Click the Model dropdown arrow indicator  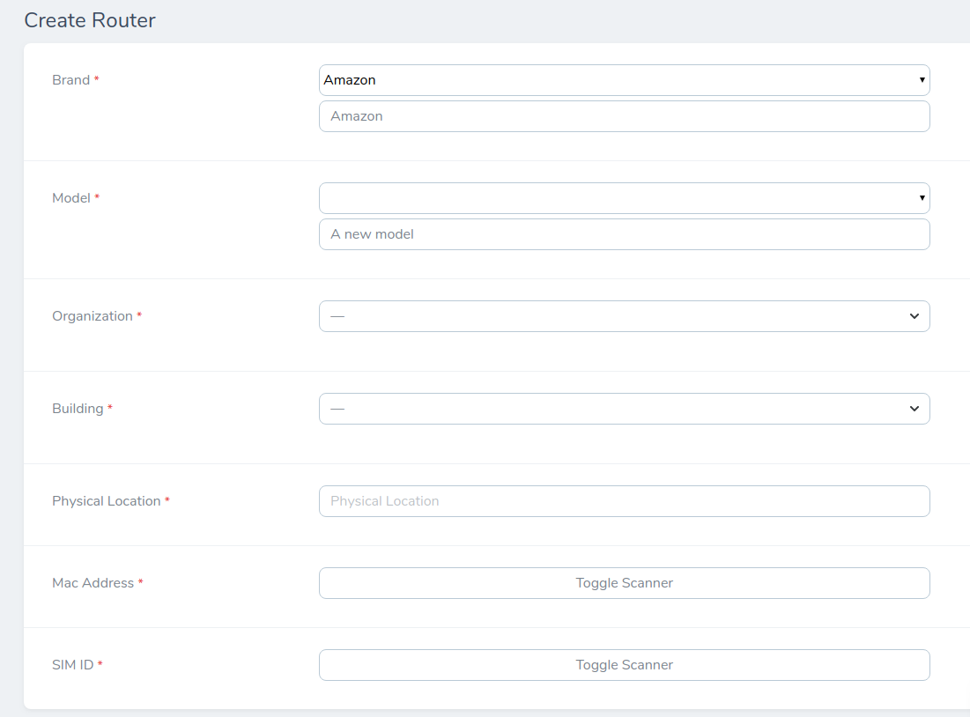pos(920,198)
